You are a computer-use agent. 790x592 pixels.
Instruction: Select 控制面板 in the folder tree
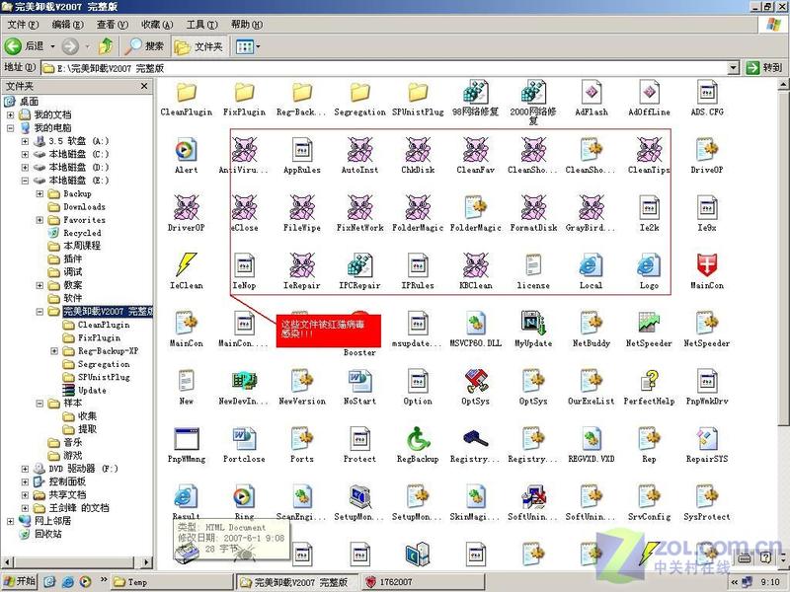point(67,481)
